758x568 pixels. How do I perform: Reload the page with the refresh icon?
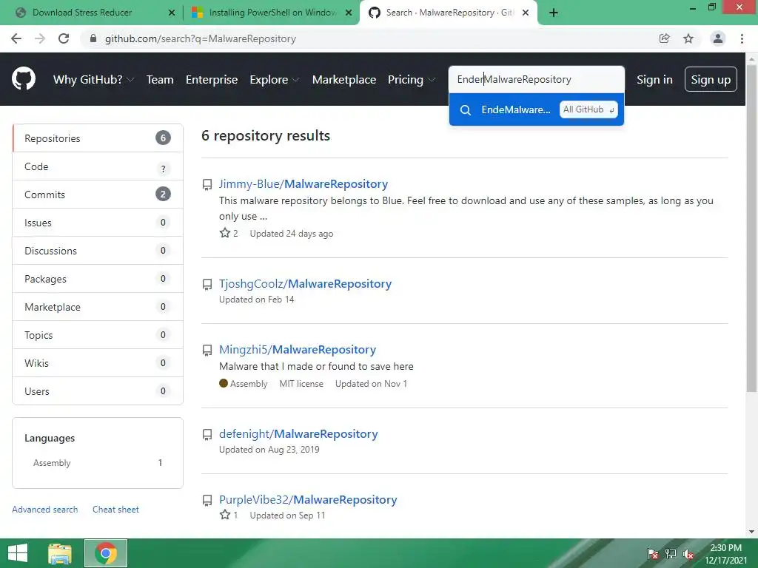click(64, 38)
